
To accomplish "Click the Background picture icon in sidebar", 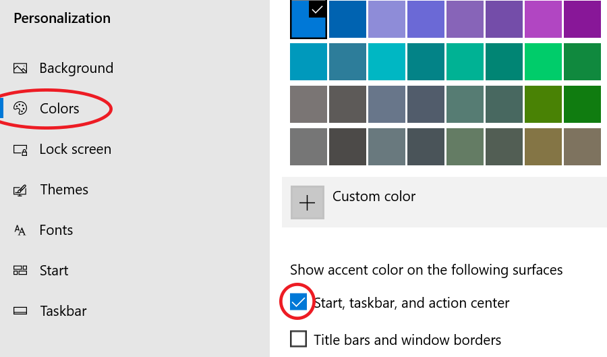I will (20, 68).
